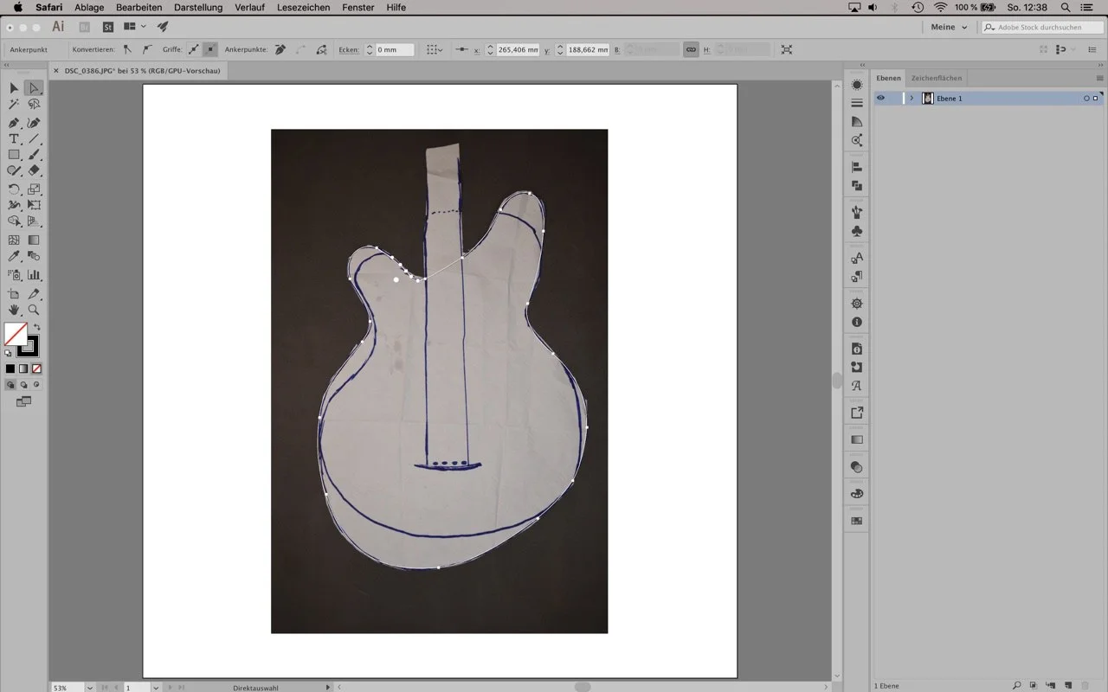Open the zoom level dropdown at 53%
1108x692 pixels.
pyautogui.click(x=90, y=688)
